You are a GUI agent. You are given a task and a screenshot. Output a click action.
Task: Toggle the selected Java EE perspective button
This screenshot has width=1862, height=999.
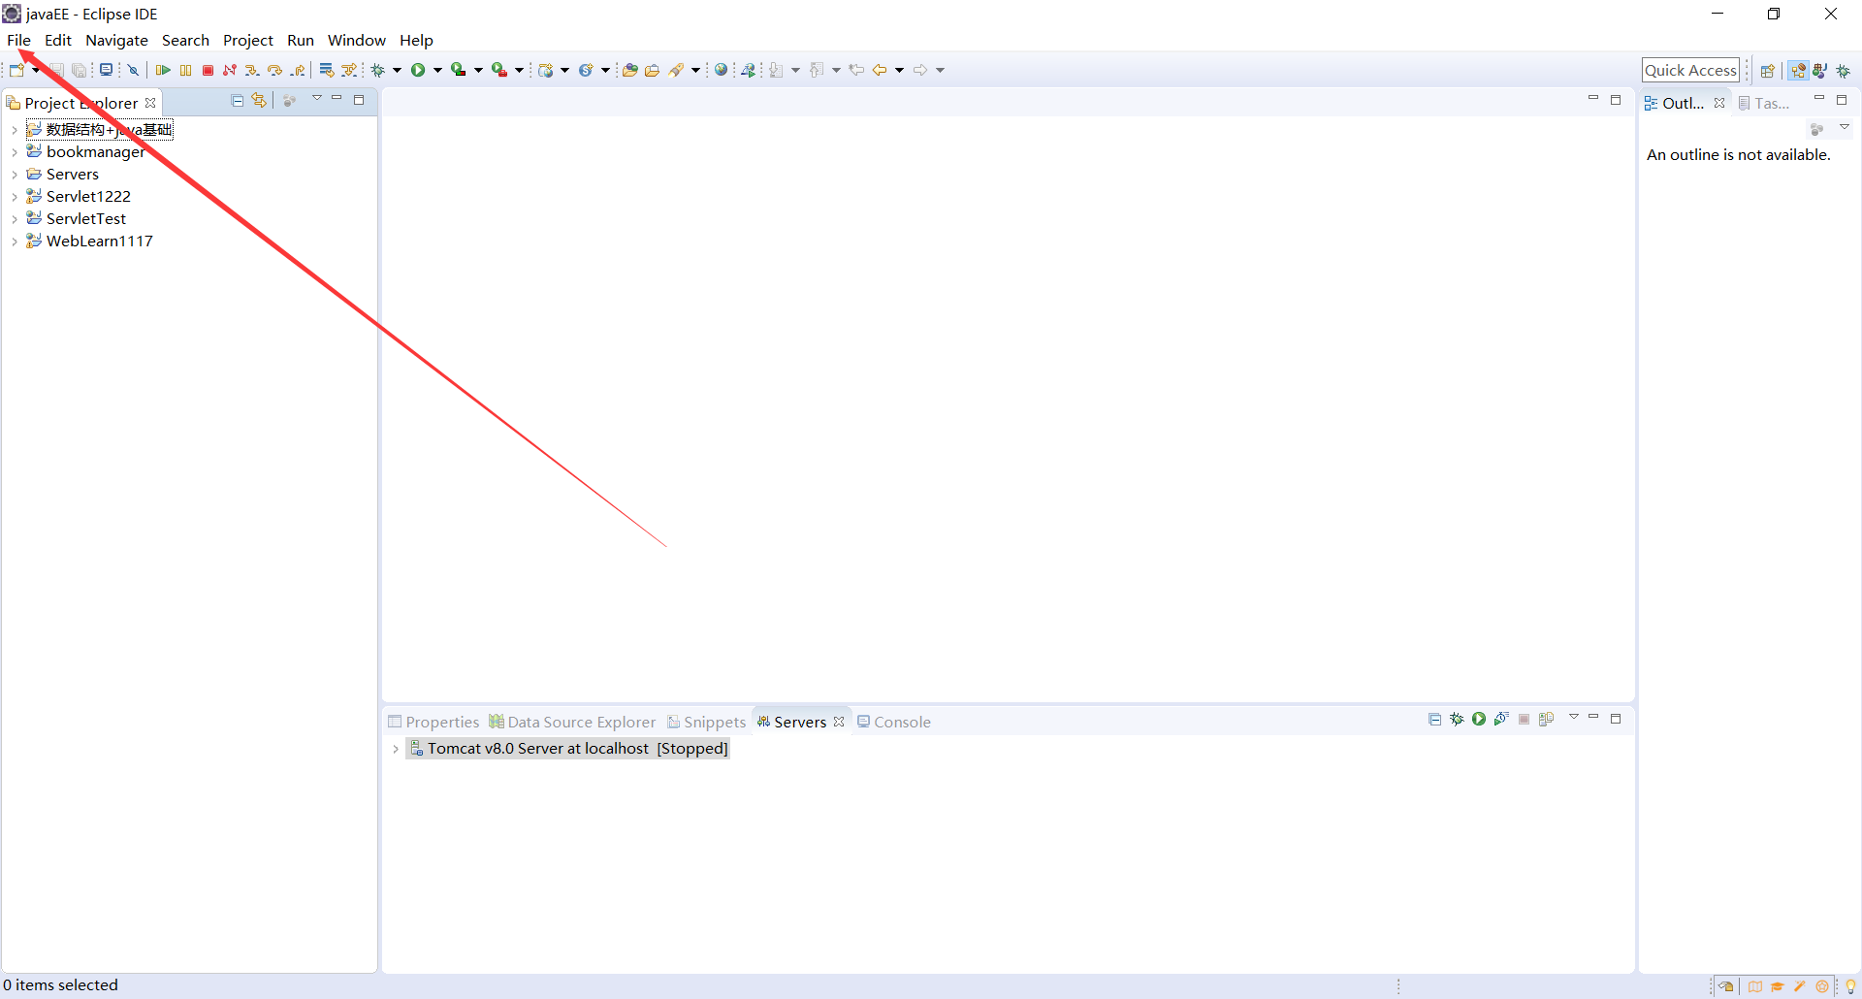(1798, 71)
